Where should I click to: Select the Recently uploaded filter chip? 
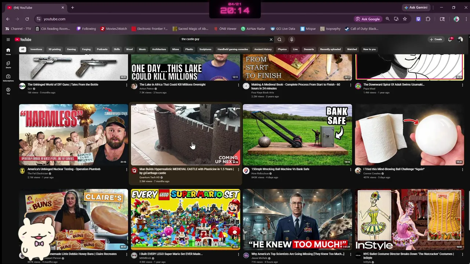[x=330, y=49]
